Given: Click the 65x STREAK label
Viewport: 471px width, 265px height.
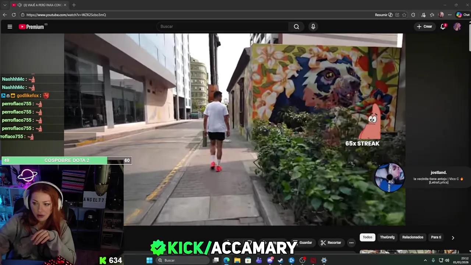Looking at the screenshot, I should [362, 144].
